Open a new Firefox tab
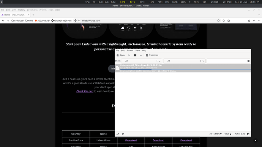Screen dimensions: 262x147 33,15
